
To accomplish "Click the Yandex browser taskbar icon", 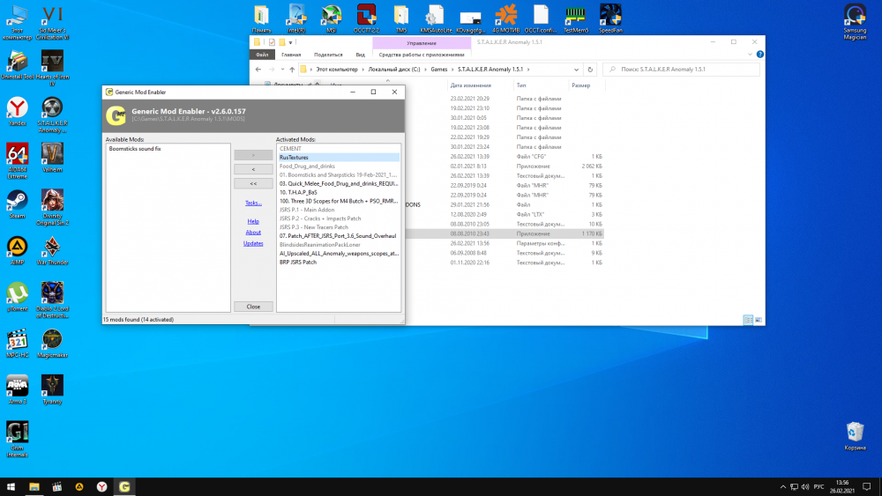I will 102,485.
